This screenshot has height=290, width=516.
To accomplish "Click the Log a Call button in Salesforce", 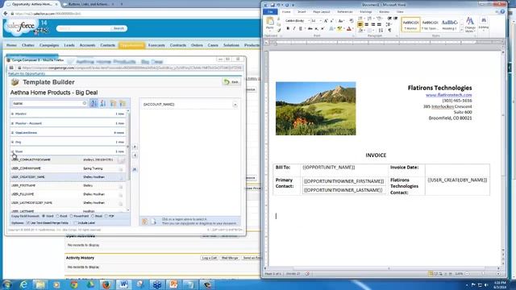I will 210,258.
